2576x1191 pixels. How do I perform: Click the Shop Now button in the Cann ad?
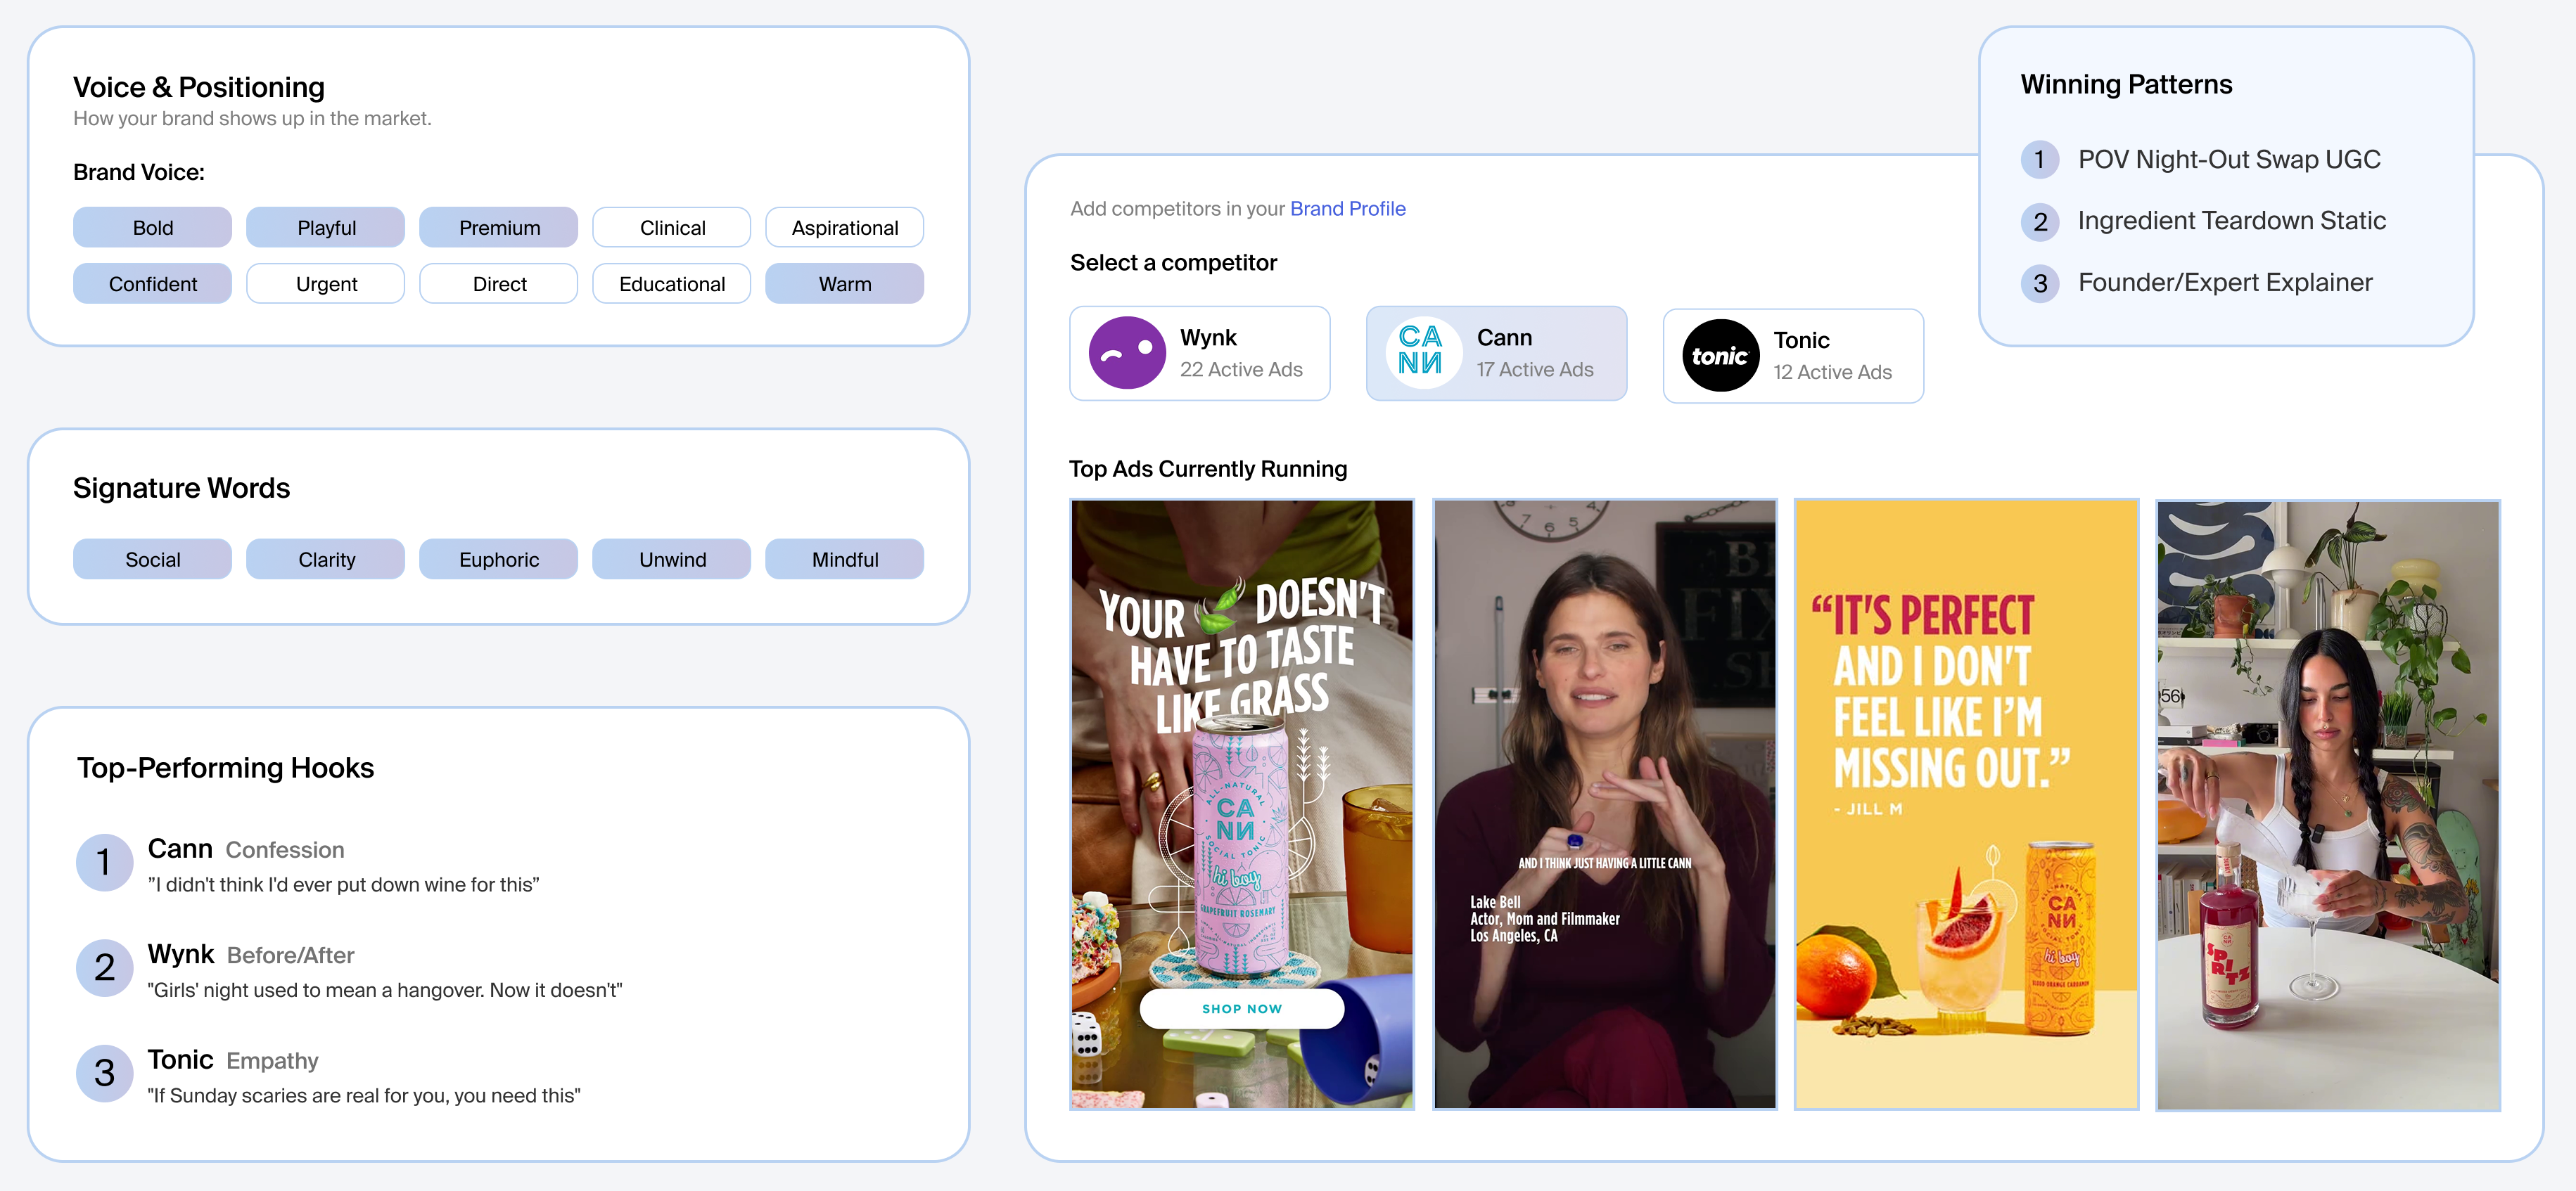click(x=1242, y=1009)
